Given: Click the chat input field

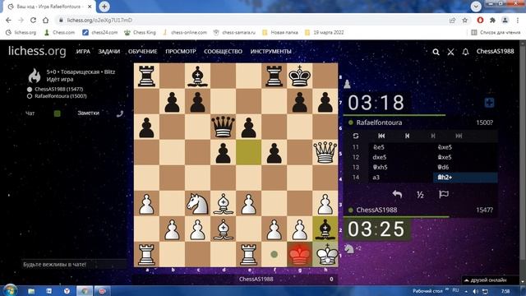Looking at the screenshot, I should (74, 265).
